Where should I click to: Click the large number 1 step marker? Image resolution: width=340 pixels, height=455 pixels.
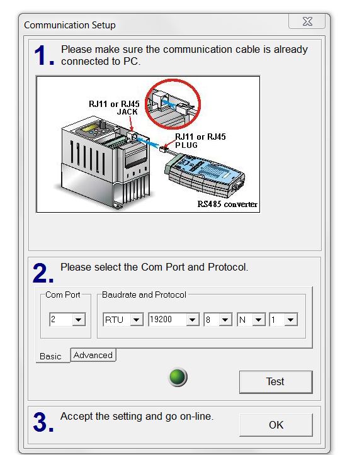click(x=43, y=55)
